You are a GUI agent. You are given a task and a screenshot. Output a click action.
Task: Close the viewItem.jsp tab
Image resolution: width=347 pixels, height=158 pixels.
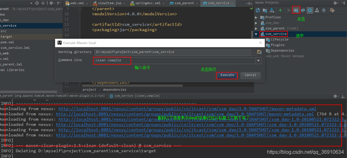tap(125, 3)
